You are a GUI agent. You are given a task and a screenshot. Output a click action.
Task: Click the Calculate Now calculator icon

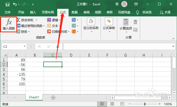coord(135,22)
